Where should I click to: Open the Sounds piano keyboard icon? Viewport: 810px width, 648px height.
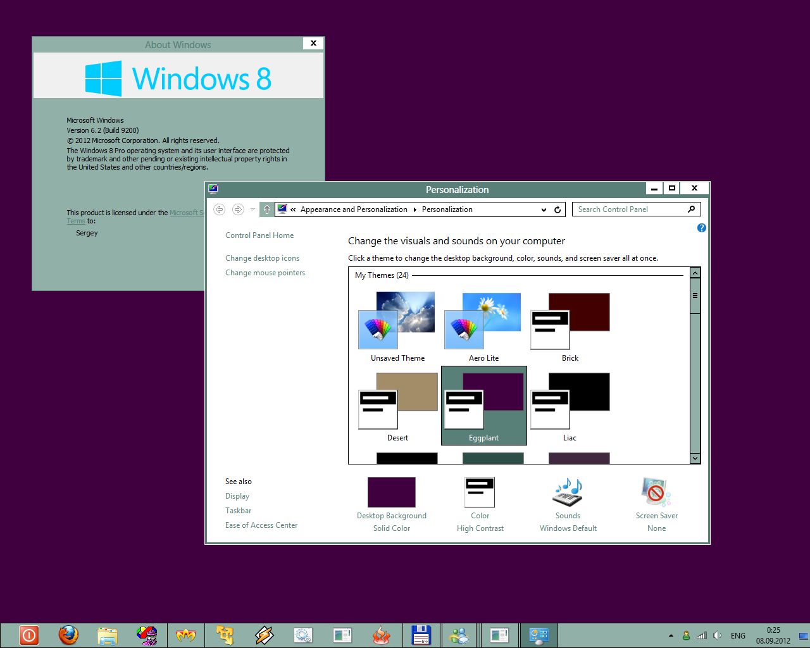click(x=568, y=493)
